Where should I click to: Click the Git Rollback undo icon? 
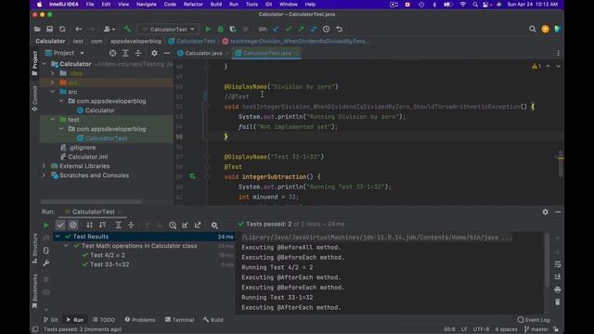click(340, 29)
